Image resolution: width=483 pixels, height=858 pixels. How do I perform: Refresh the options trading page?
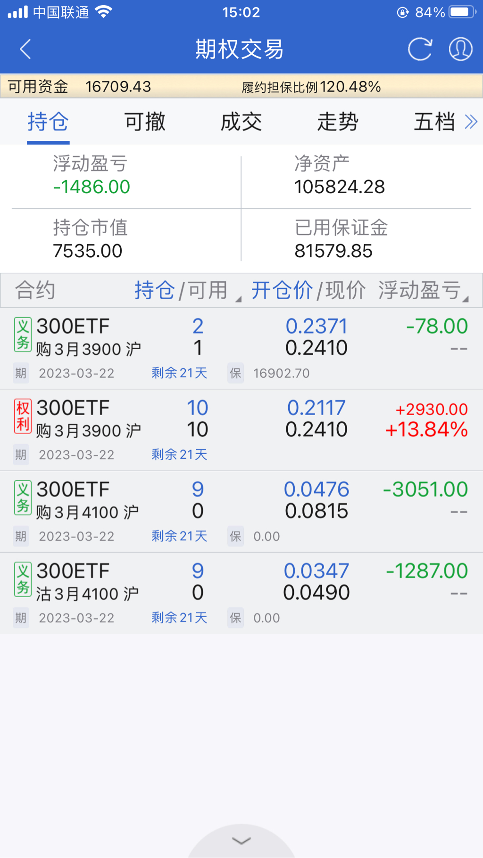point(419,49)
